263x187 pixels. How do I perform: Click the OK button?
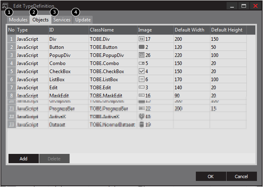point(210,176)
